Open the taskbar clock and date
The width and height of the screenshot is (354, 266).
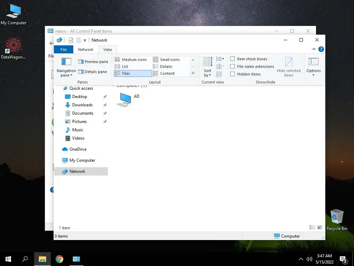(324, 259)
